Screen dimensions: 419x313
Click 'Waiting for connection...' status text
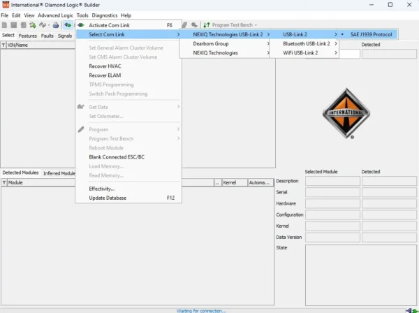point(202,311)
